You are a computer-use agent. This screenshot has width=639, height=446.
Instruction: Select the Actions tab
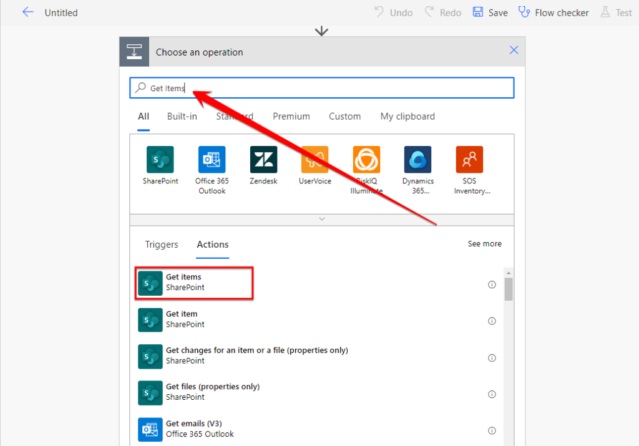tap(213, 245)
